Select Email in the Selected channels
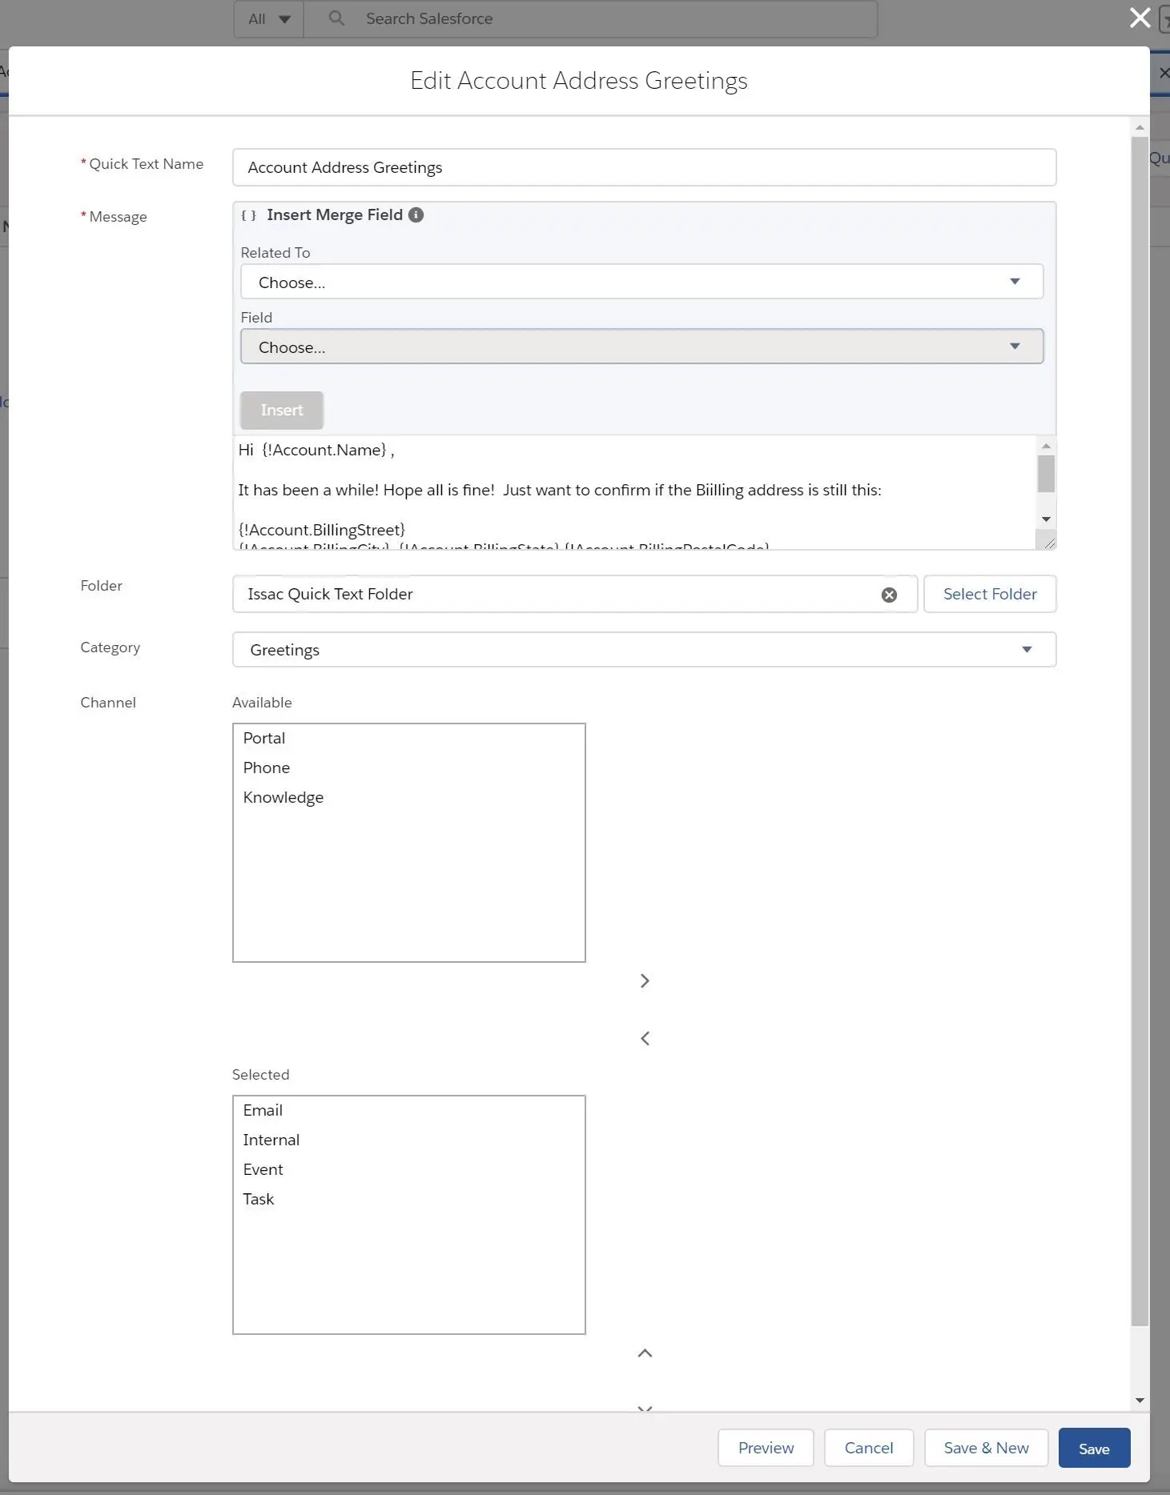This screenshot has width=1170, height=1495. [408, 1110]
